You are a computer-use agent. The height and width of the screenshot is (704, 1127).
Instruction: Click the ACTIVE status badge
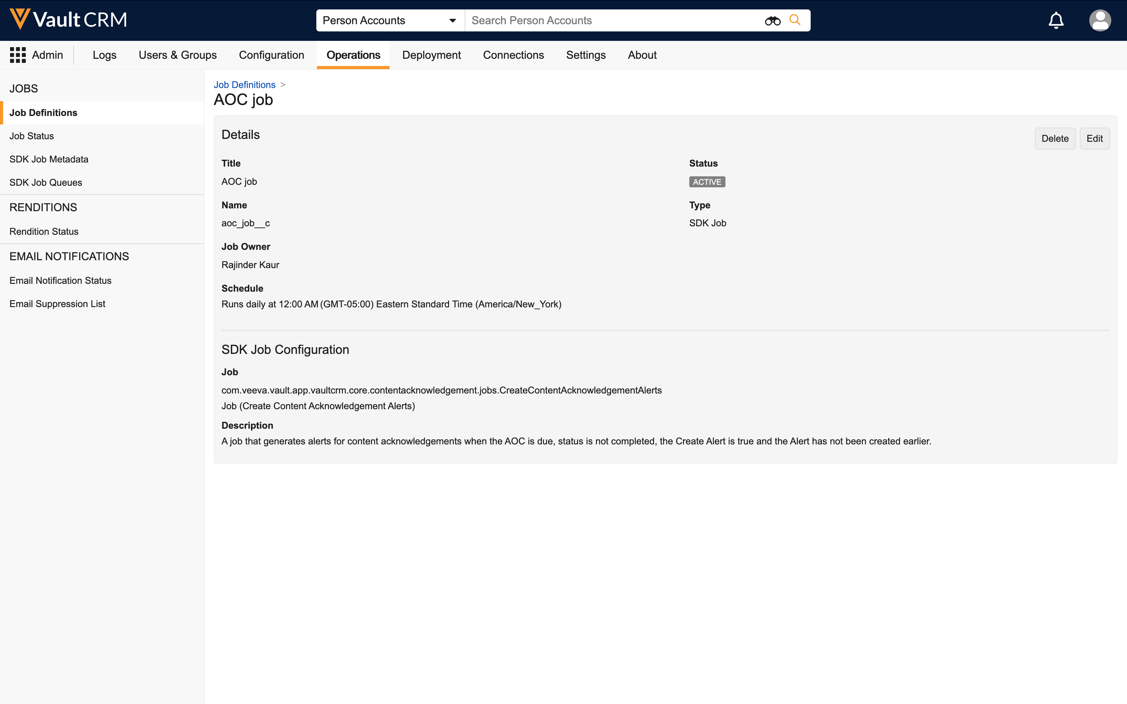pos(707,182)
